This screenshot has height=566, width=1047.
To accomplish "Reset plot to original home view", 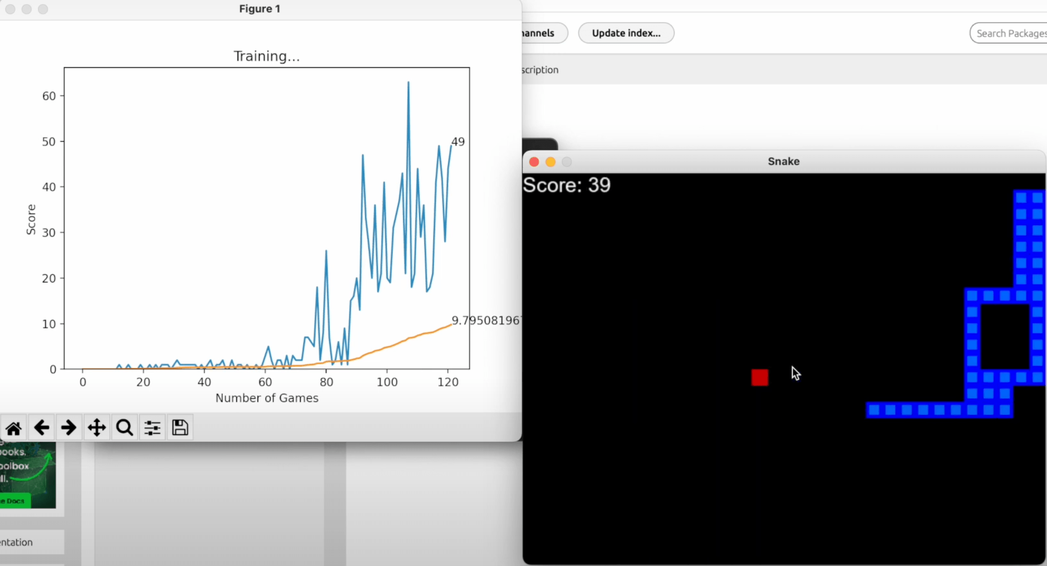I will click(13, 428).
